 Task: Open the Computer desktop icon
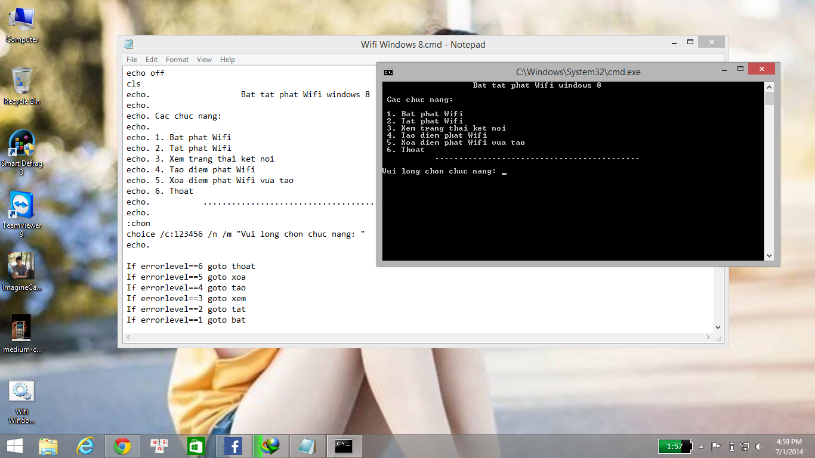tap(22, 26)
